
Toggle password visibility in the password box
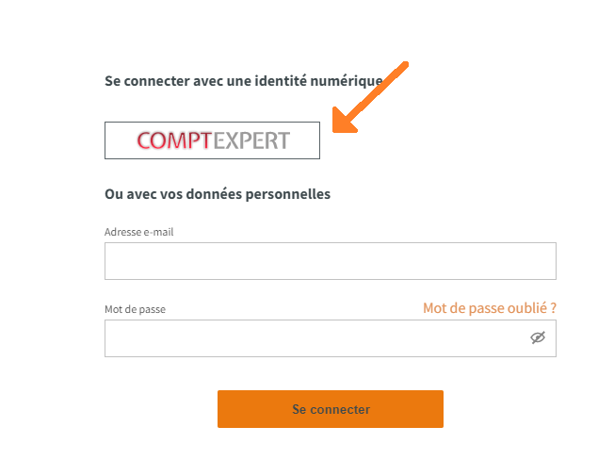pos(538,337)
